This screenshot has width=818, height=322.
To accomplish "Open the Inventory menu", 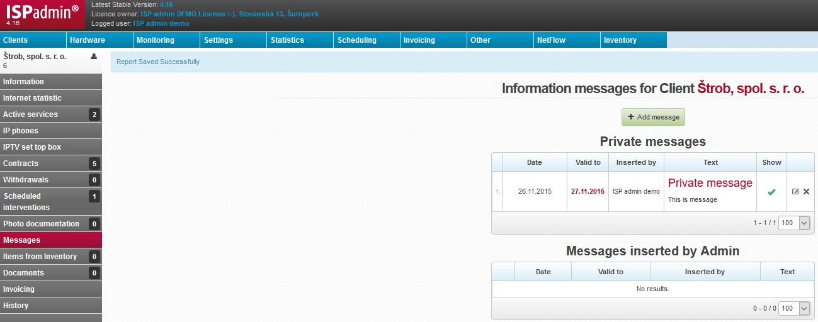I will click(633, 40).
